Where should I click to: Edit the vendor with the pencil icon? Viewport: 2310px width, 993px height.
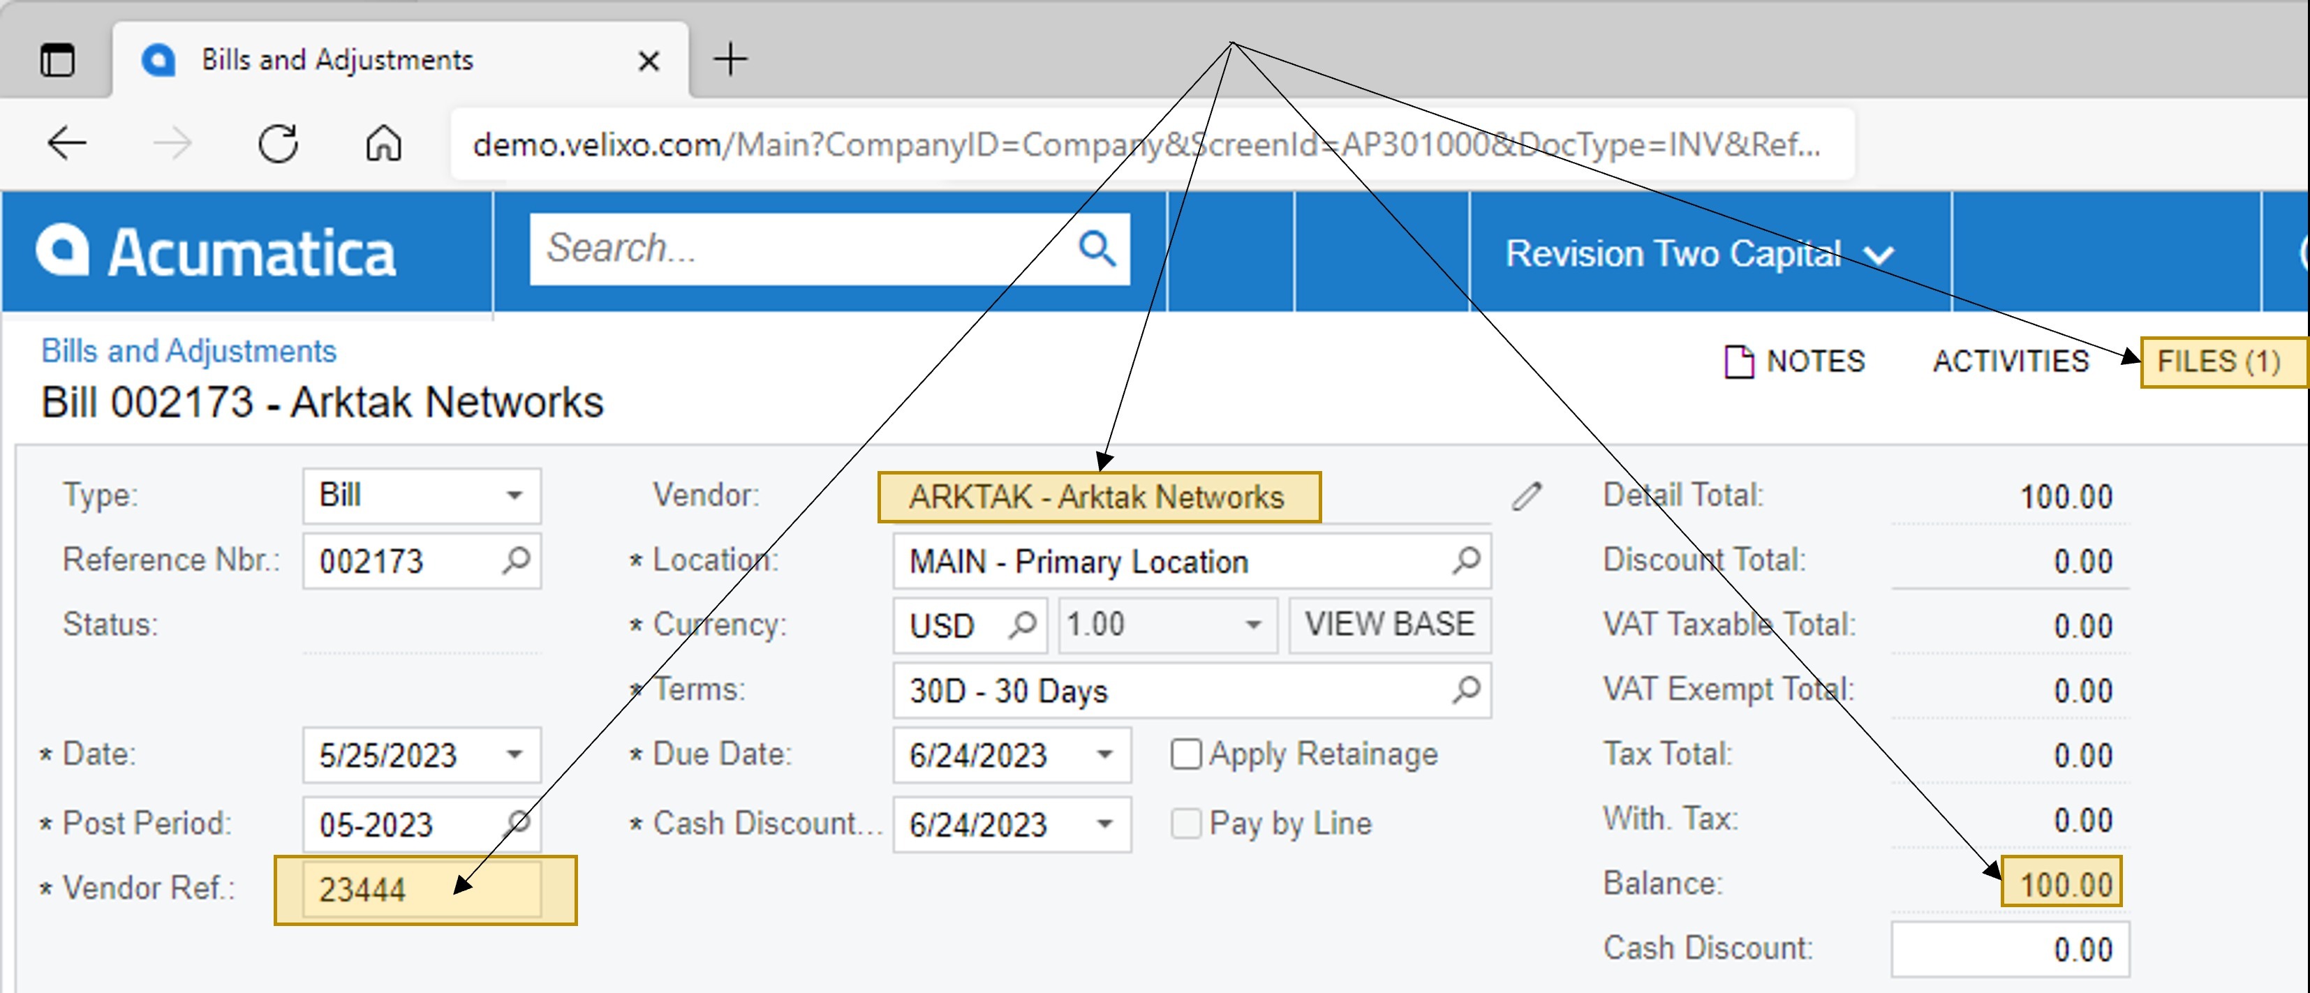[x=1527, y=495]
